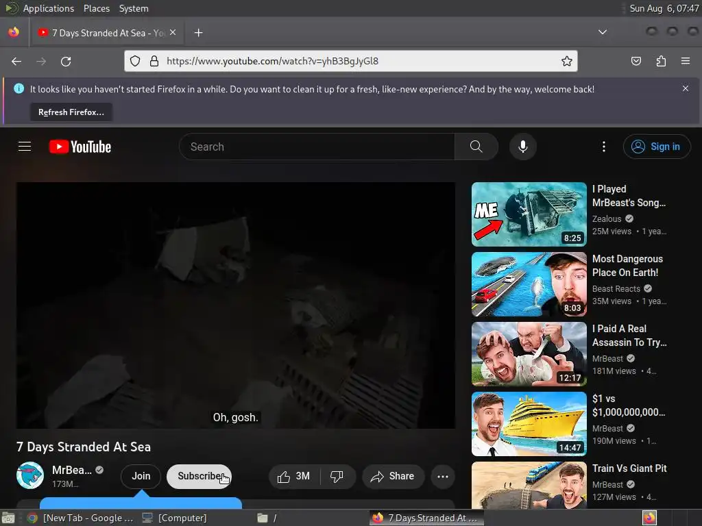Image resolution: width=702 pixels, height=526 pixels.
Task: Open Beast Reacts channel name
Action: (616, 288)
